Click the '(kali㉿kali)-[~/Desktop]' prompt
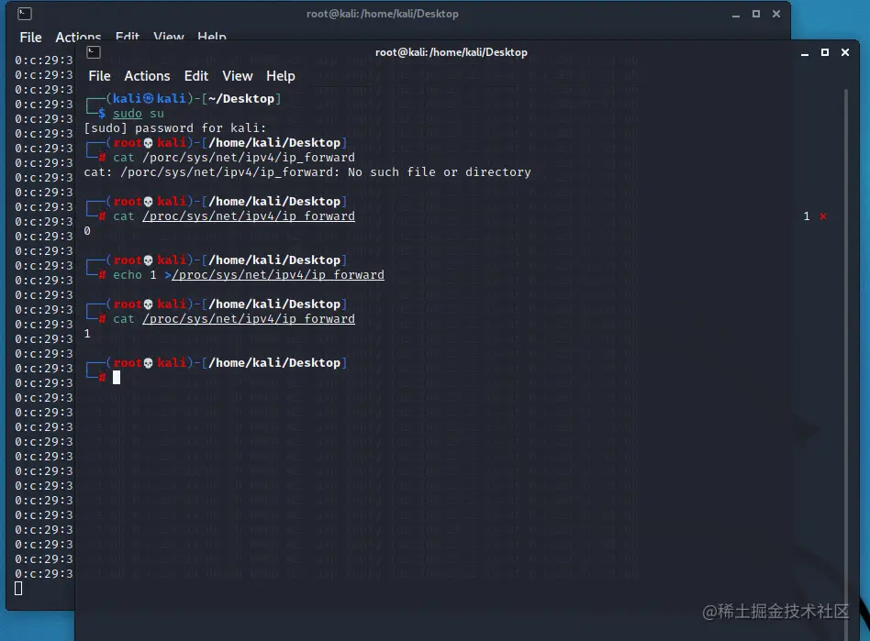The image size is (870, 641). tap(194, 99)
